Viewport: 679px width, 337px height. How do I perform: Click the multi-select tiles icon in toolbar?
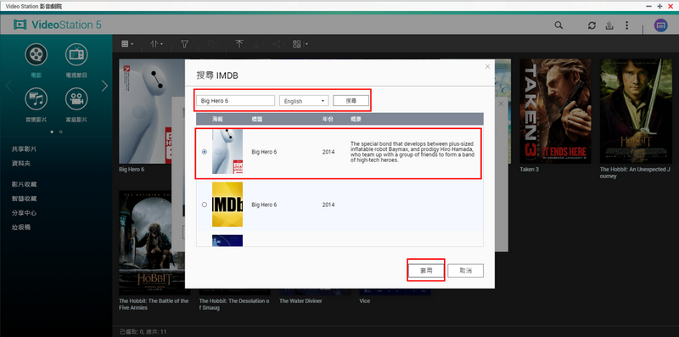296,44
